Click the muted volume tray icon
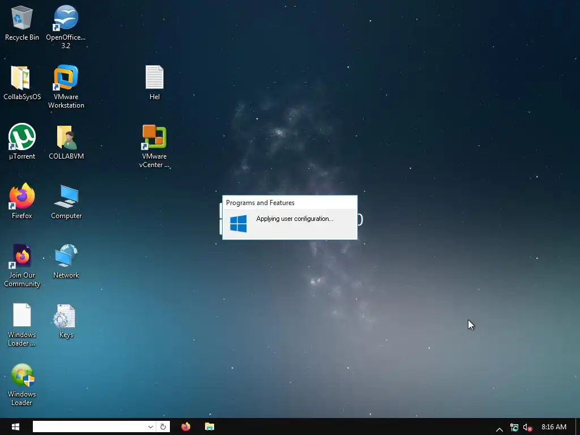Image resolution: width=580 pixels, height=435 pixels. (527, 428)
